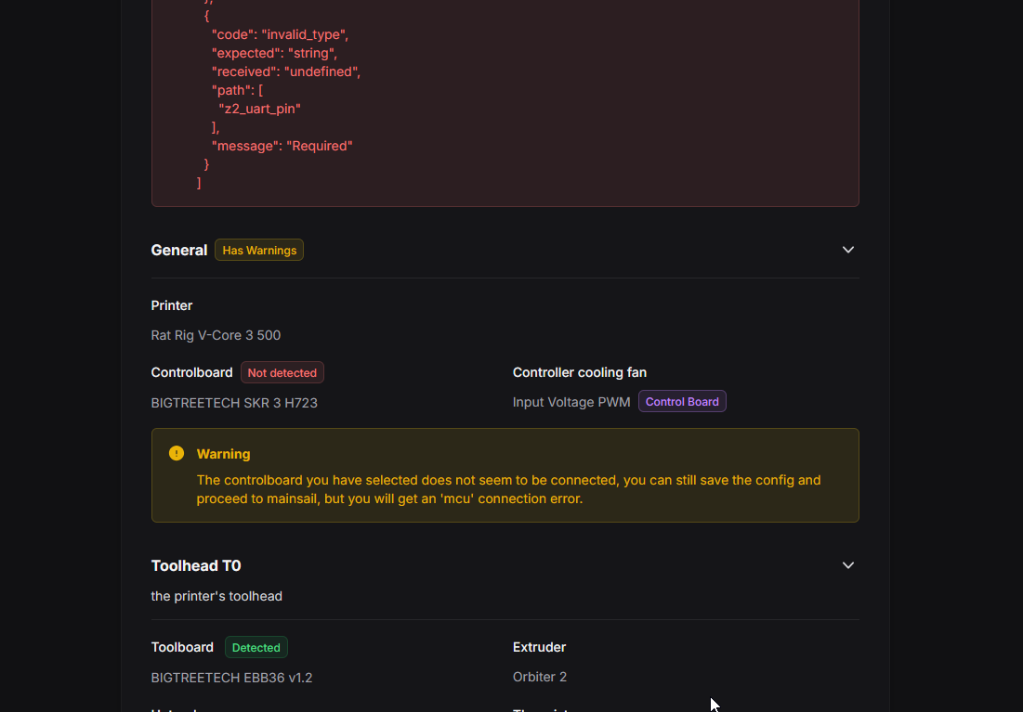
Task: Collapse the Toolhead T0 section chevron
Action: tap(847, 565)
